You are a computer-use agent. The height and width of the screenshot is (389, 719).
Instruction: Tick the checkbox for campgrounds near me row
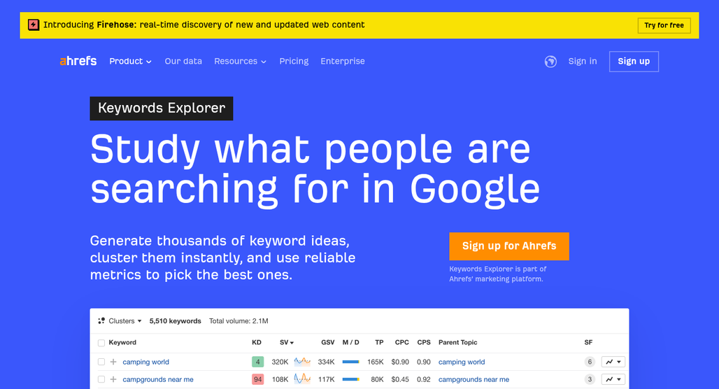tap(101, 380)
